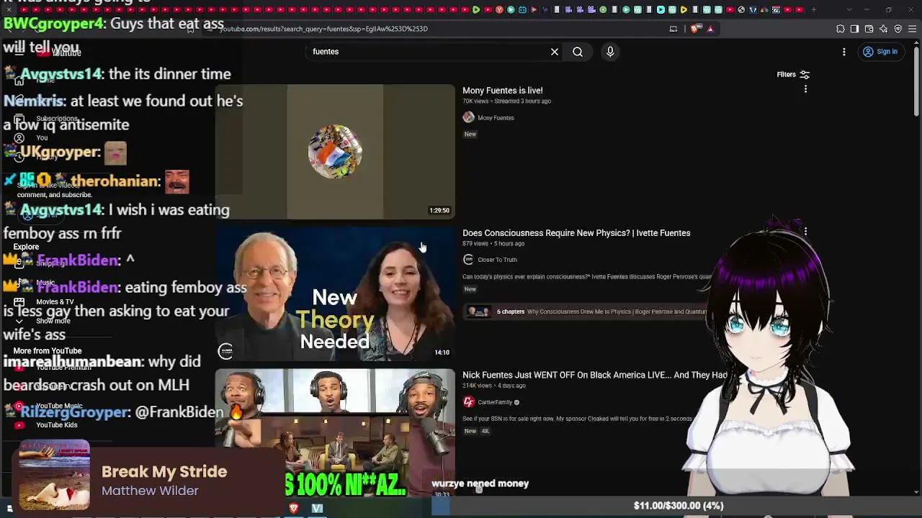Click the Brave icon in the taskbar
Viewport: 922px width, 518px height.
point(293,509)
